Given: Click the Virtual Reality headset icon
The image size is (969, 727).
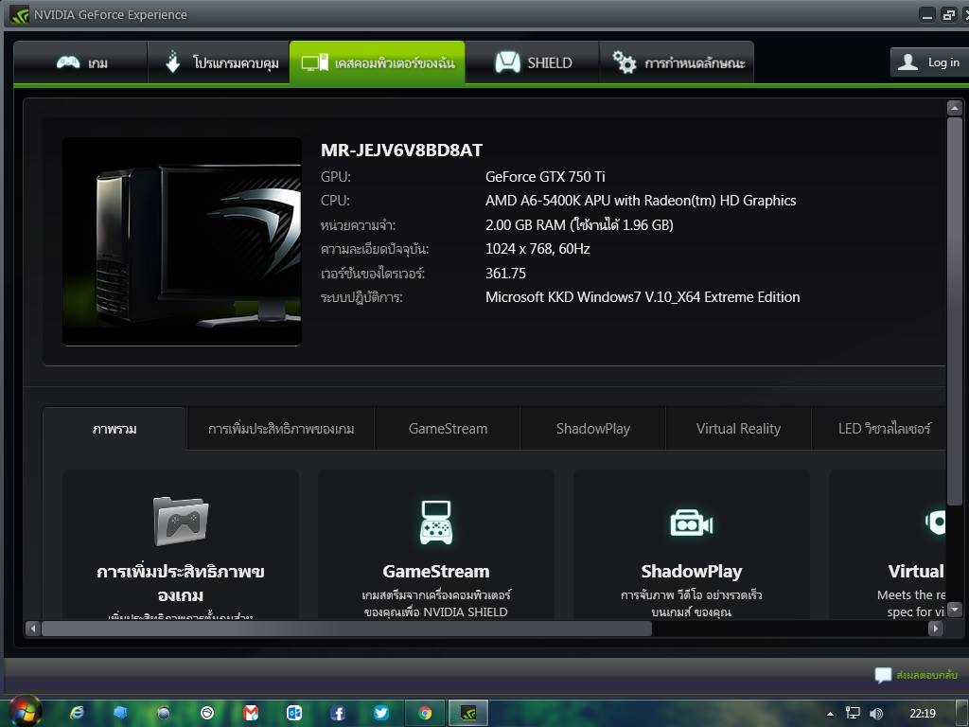Looking at the screenshot, I should coord(935,523).
